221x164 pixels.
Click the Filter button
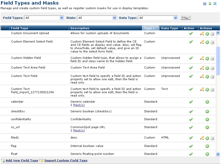point(186,18)
